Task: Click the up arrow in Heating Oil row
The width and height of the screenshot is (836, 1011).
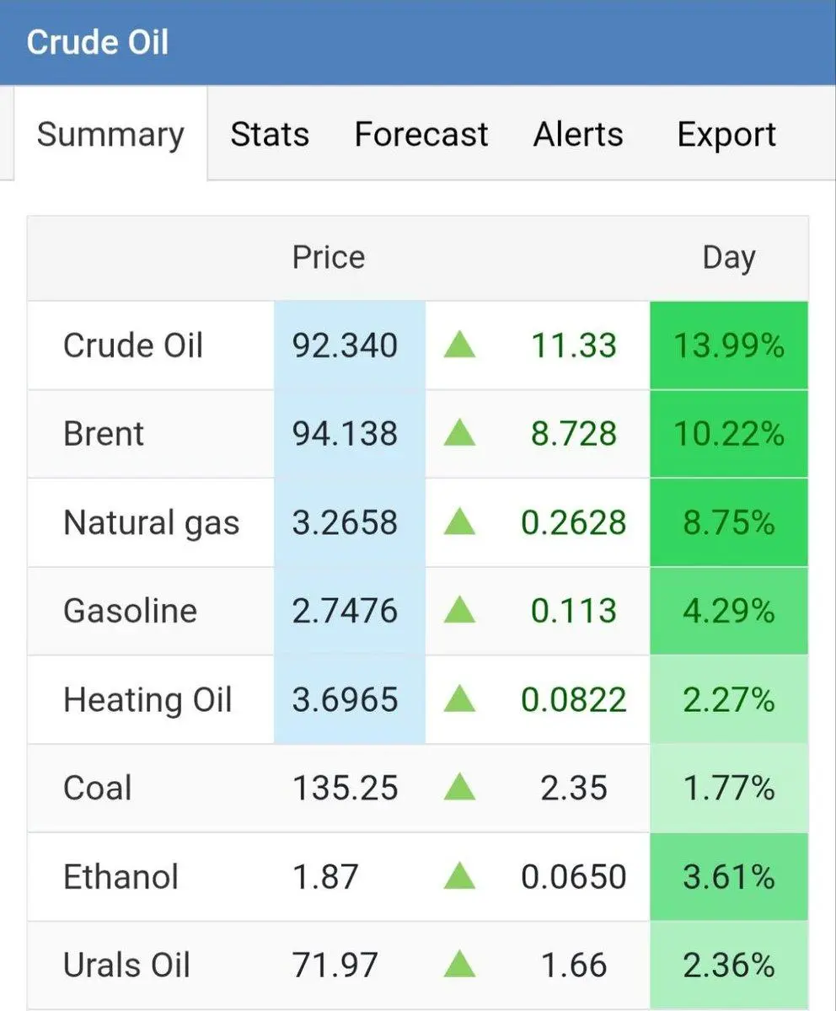Action: point(459,699)
